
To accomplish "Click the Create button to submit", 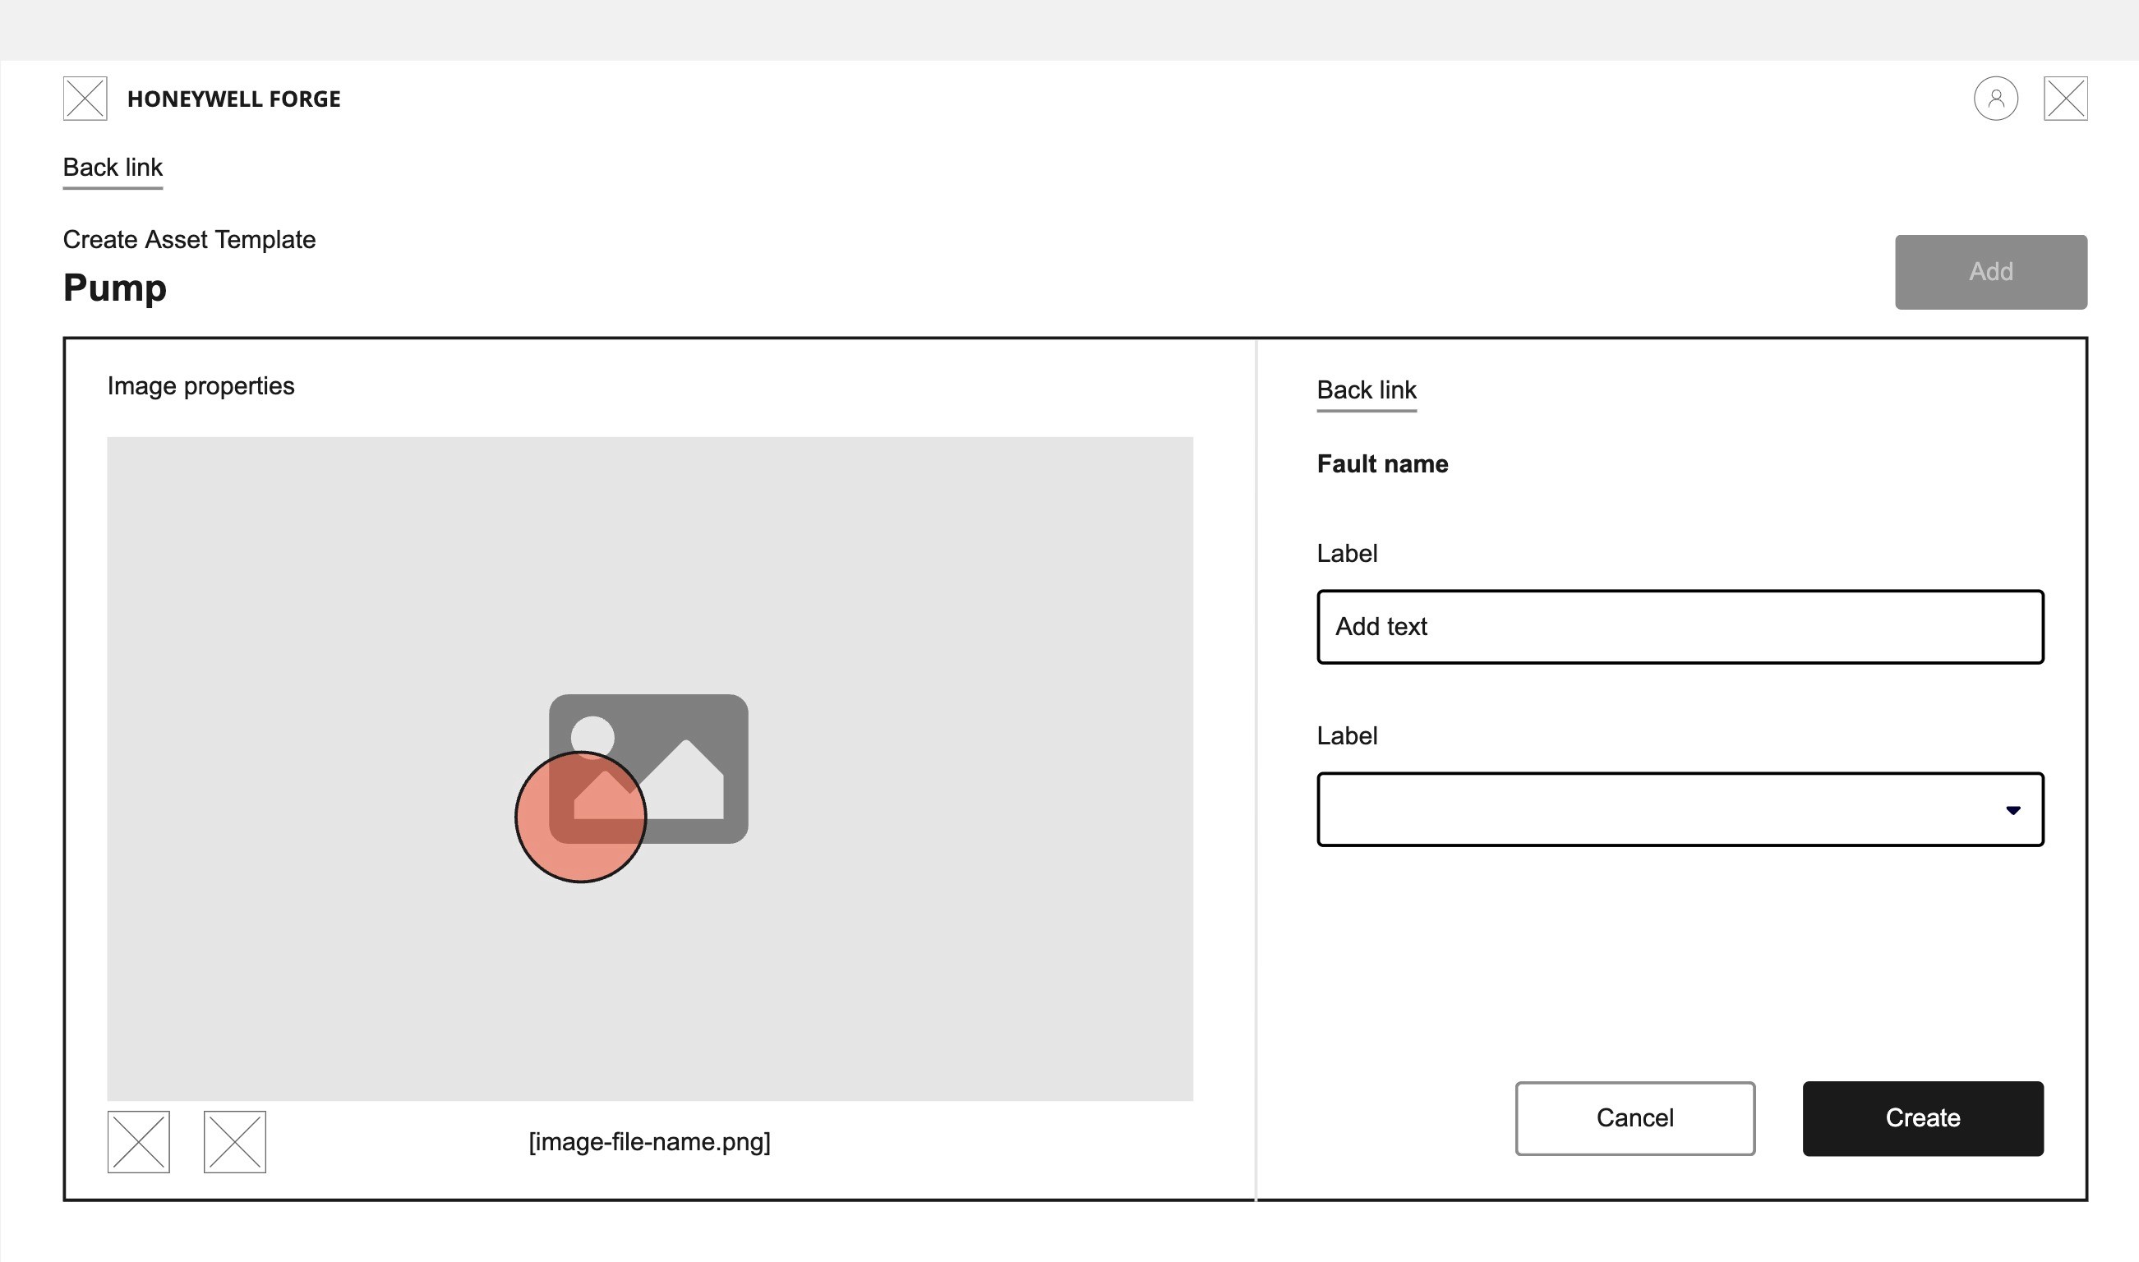I will [1925, 1117].
